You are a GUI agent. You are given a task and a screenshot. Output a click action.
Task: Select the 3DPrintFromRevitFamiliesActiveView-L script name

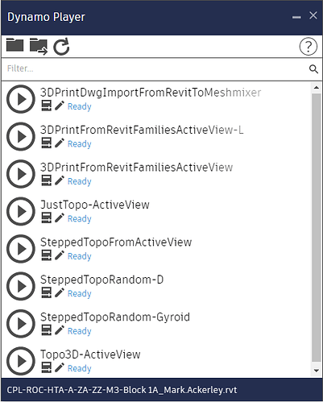142,130
